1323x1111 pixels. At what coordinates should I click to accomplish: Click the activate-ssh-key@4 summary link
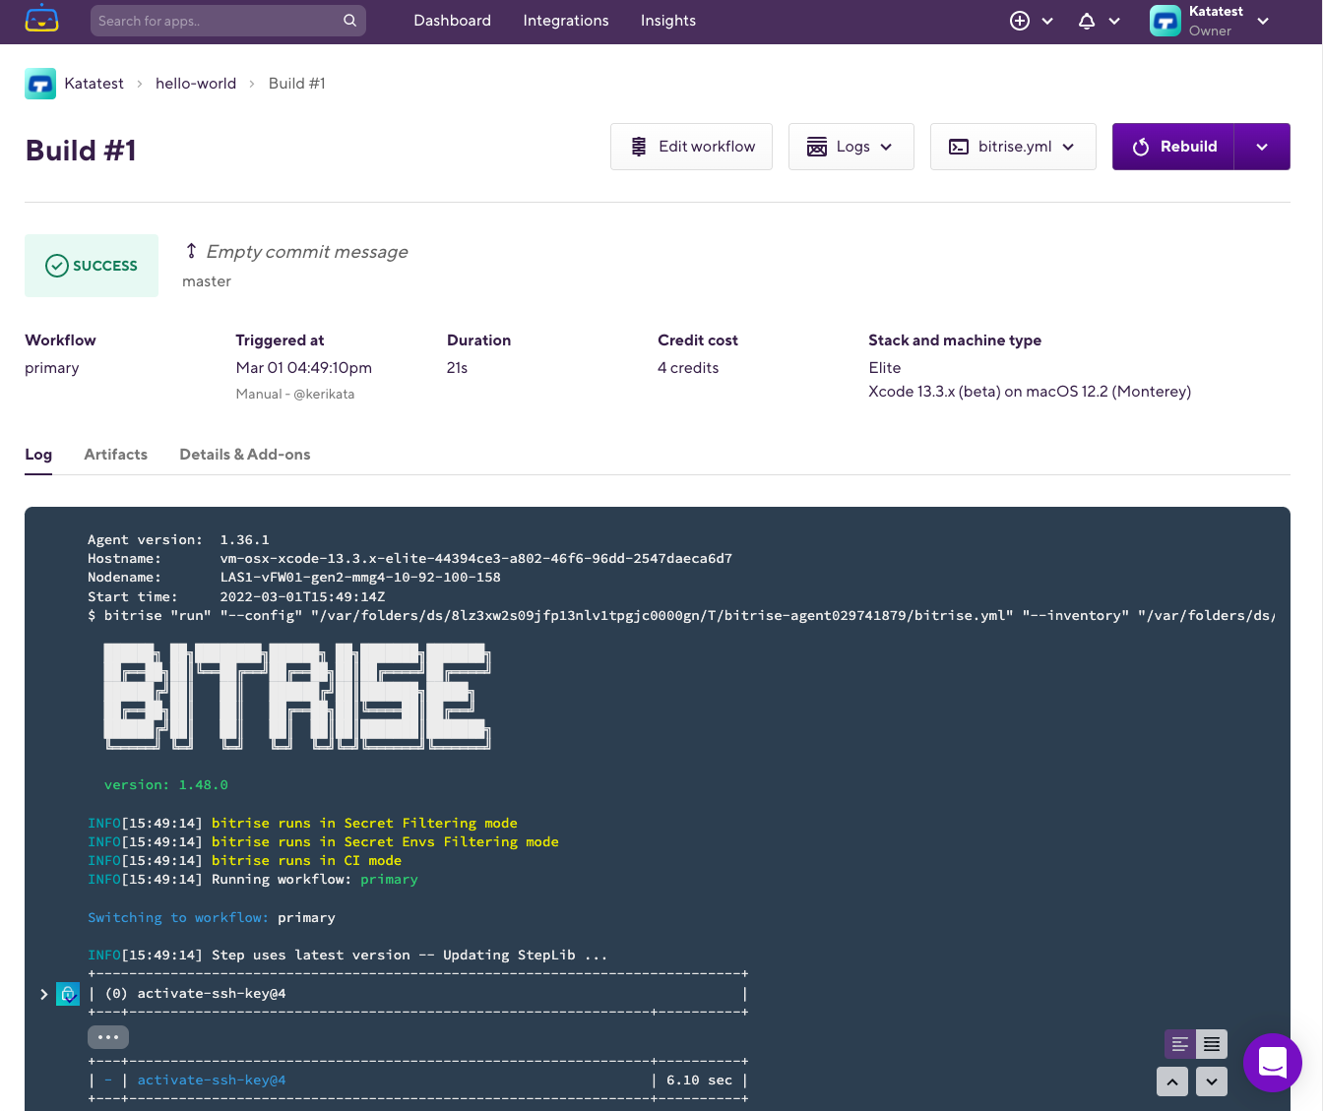click(212, 1080)
